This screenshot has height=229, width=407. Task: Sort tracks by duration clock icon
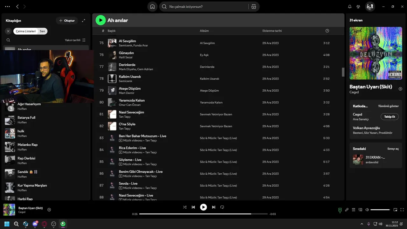pos(327,31)
